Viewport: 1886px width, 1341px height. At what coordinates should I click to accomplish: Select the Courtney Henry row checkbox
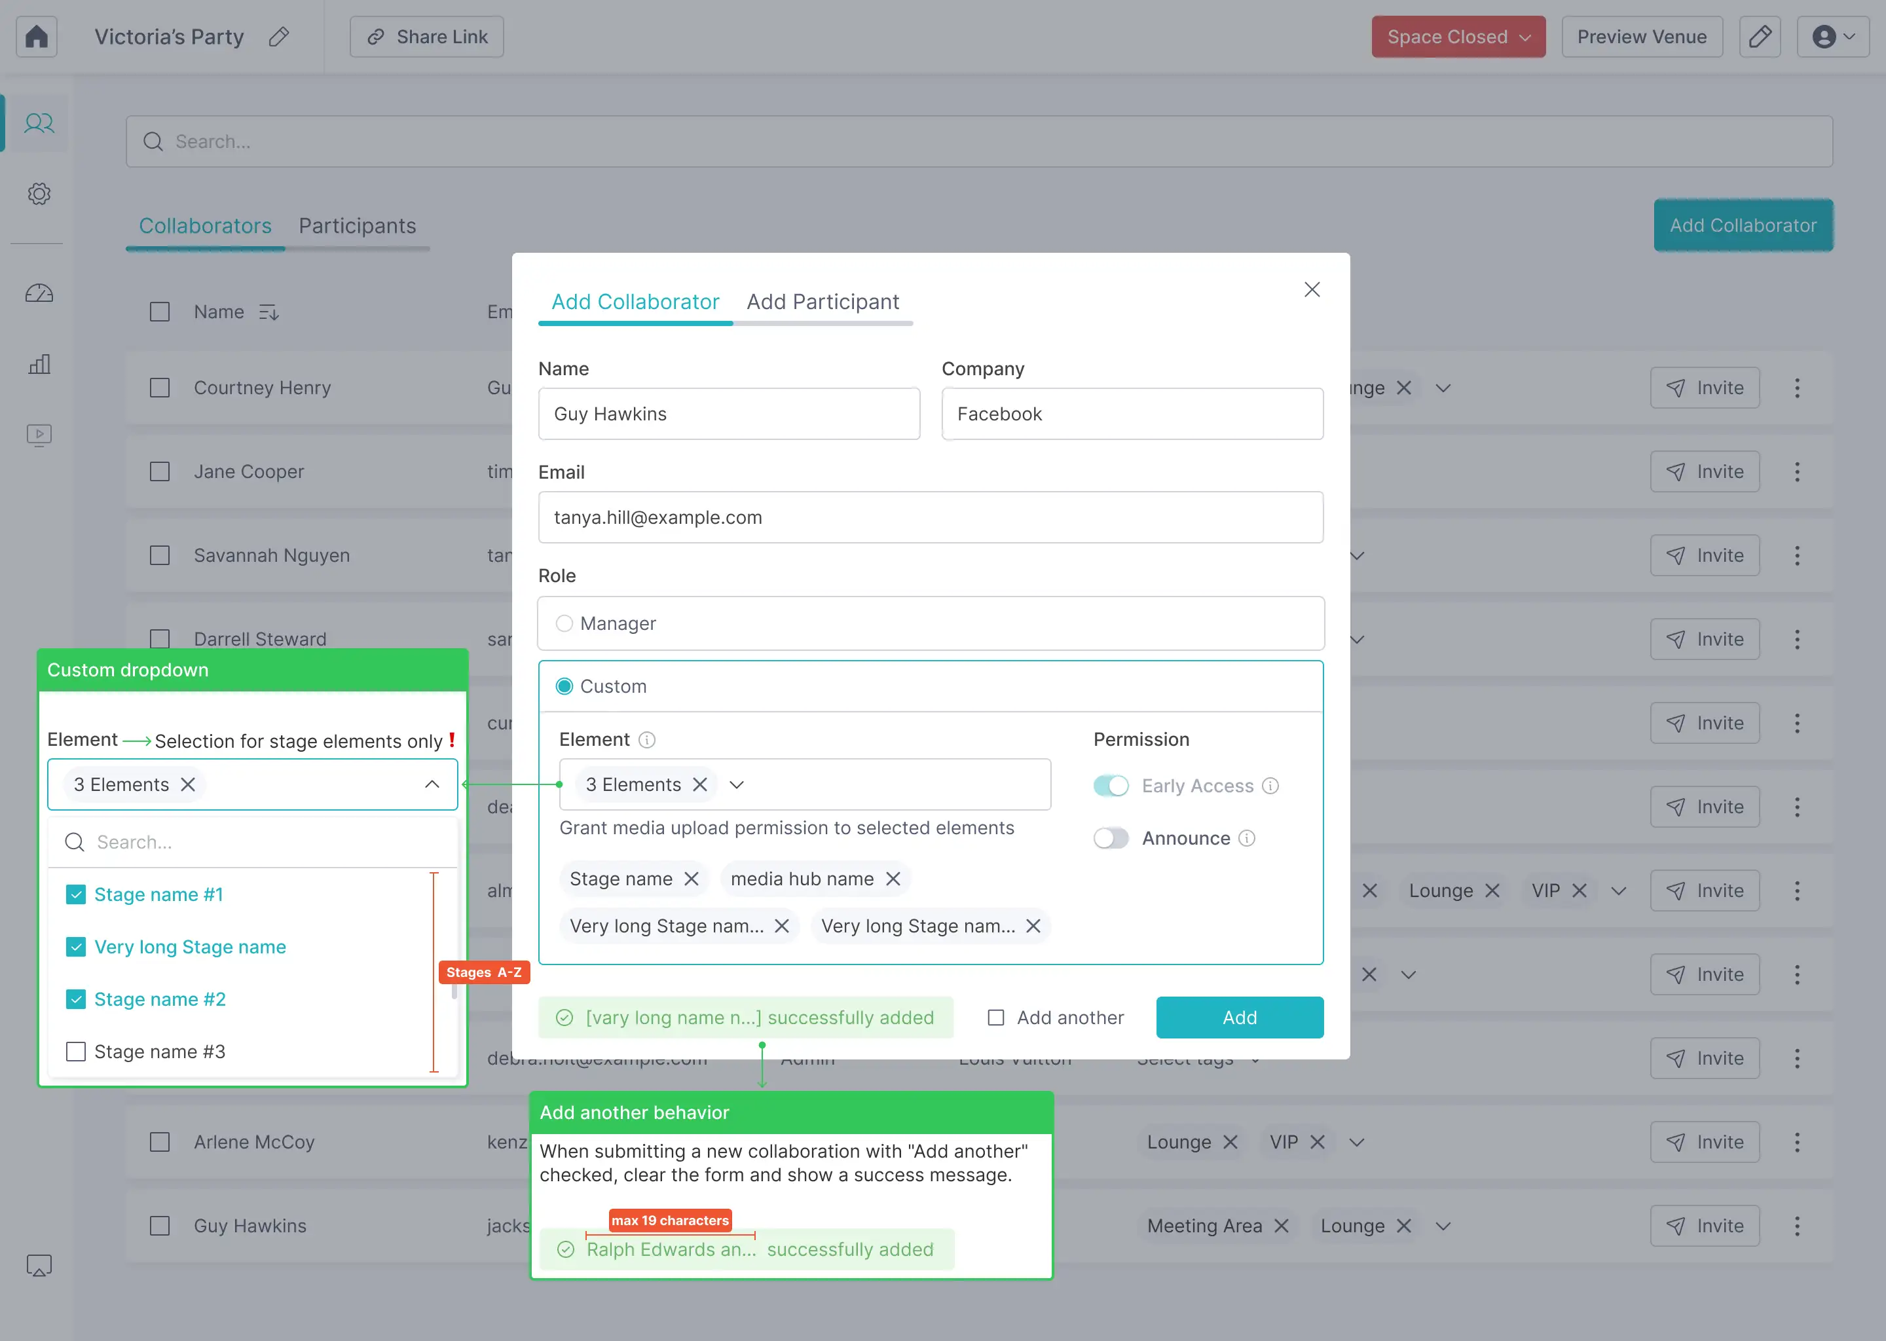click(x=159, y=388)
